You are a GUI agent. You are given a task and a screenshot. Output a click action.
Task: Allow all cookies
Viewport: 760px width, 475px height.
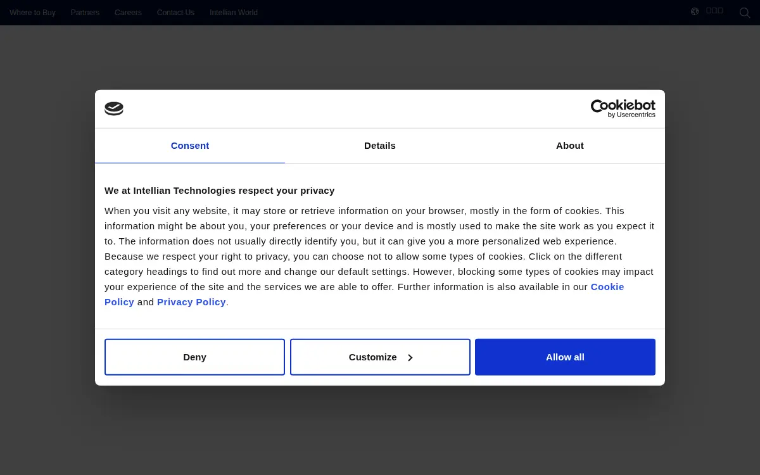565,357
